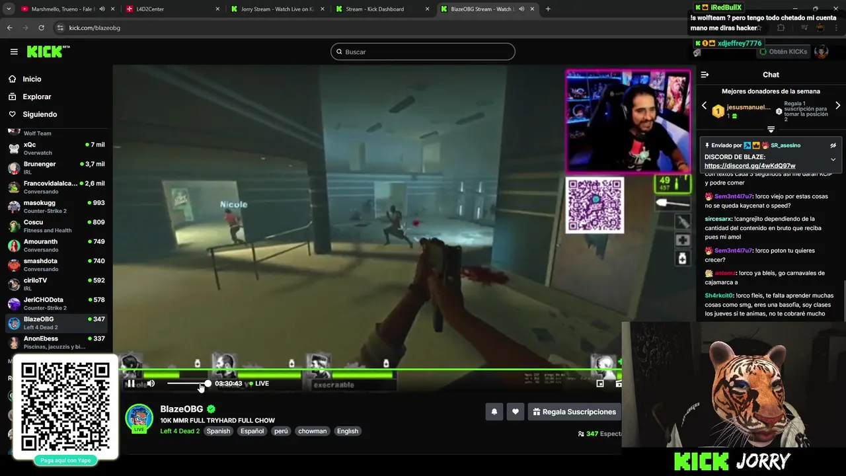Open AnonEbess channel in sidebar
Screen dimensions: 846x476
coord(56,342)
